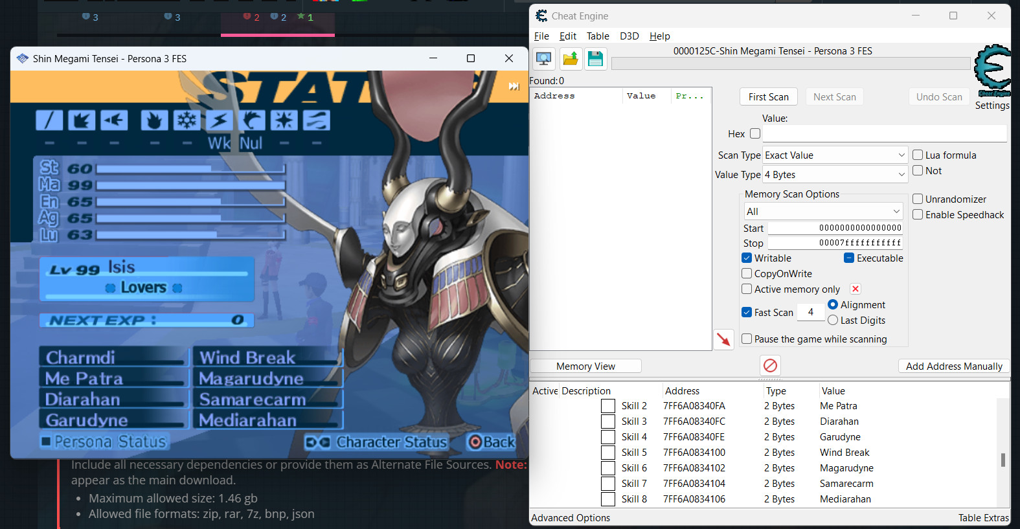Toggle the Fast Scan checkbox
Screen dimensions: 1020x529
click(747, 312)
